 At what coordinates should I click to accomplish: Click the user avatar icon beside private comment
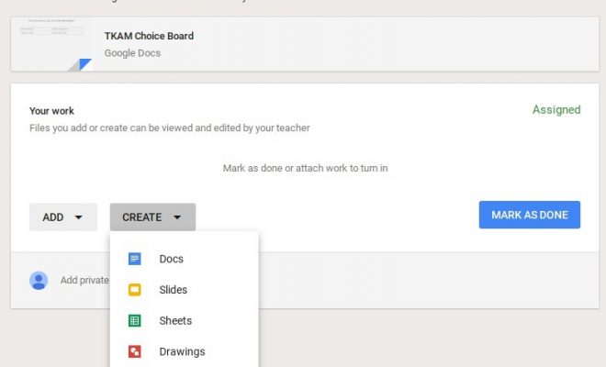39,281
